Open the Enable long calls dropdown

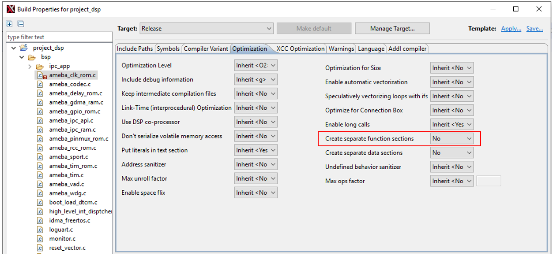coord(452,125)
